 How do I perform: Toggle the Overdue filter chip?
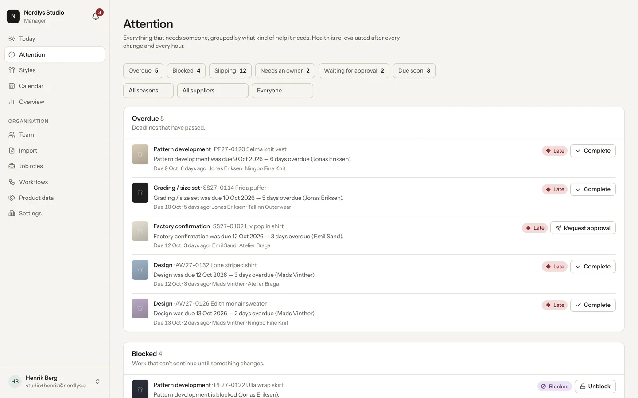[143, 71]
